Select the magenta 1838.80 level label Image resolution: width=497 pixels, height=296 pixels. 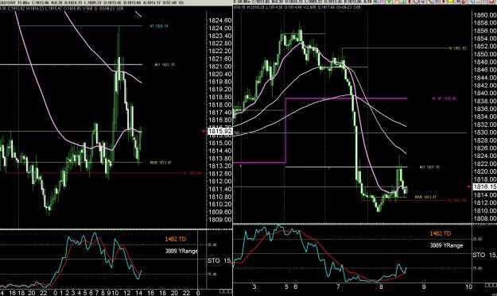[447, 98]
